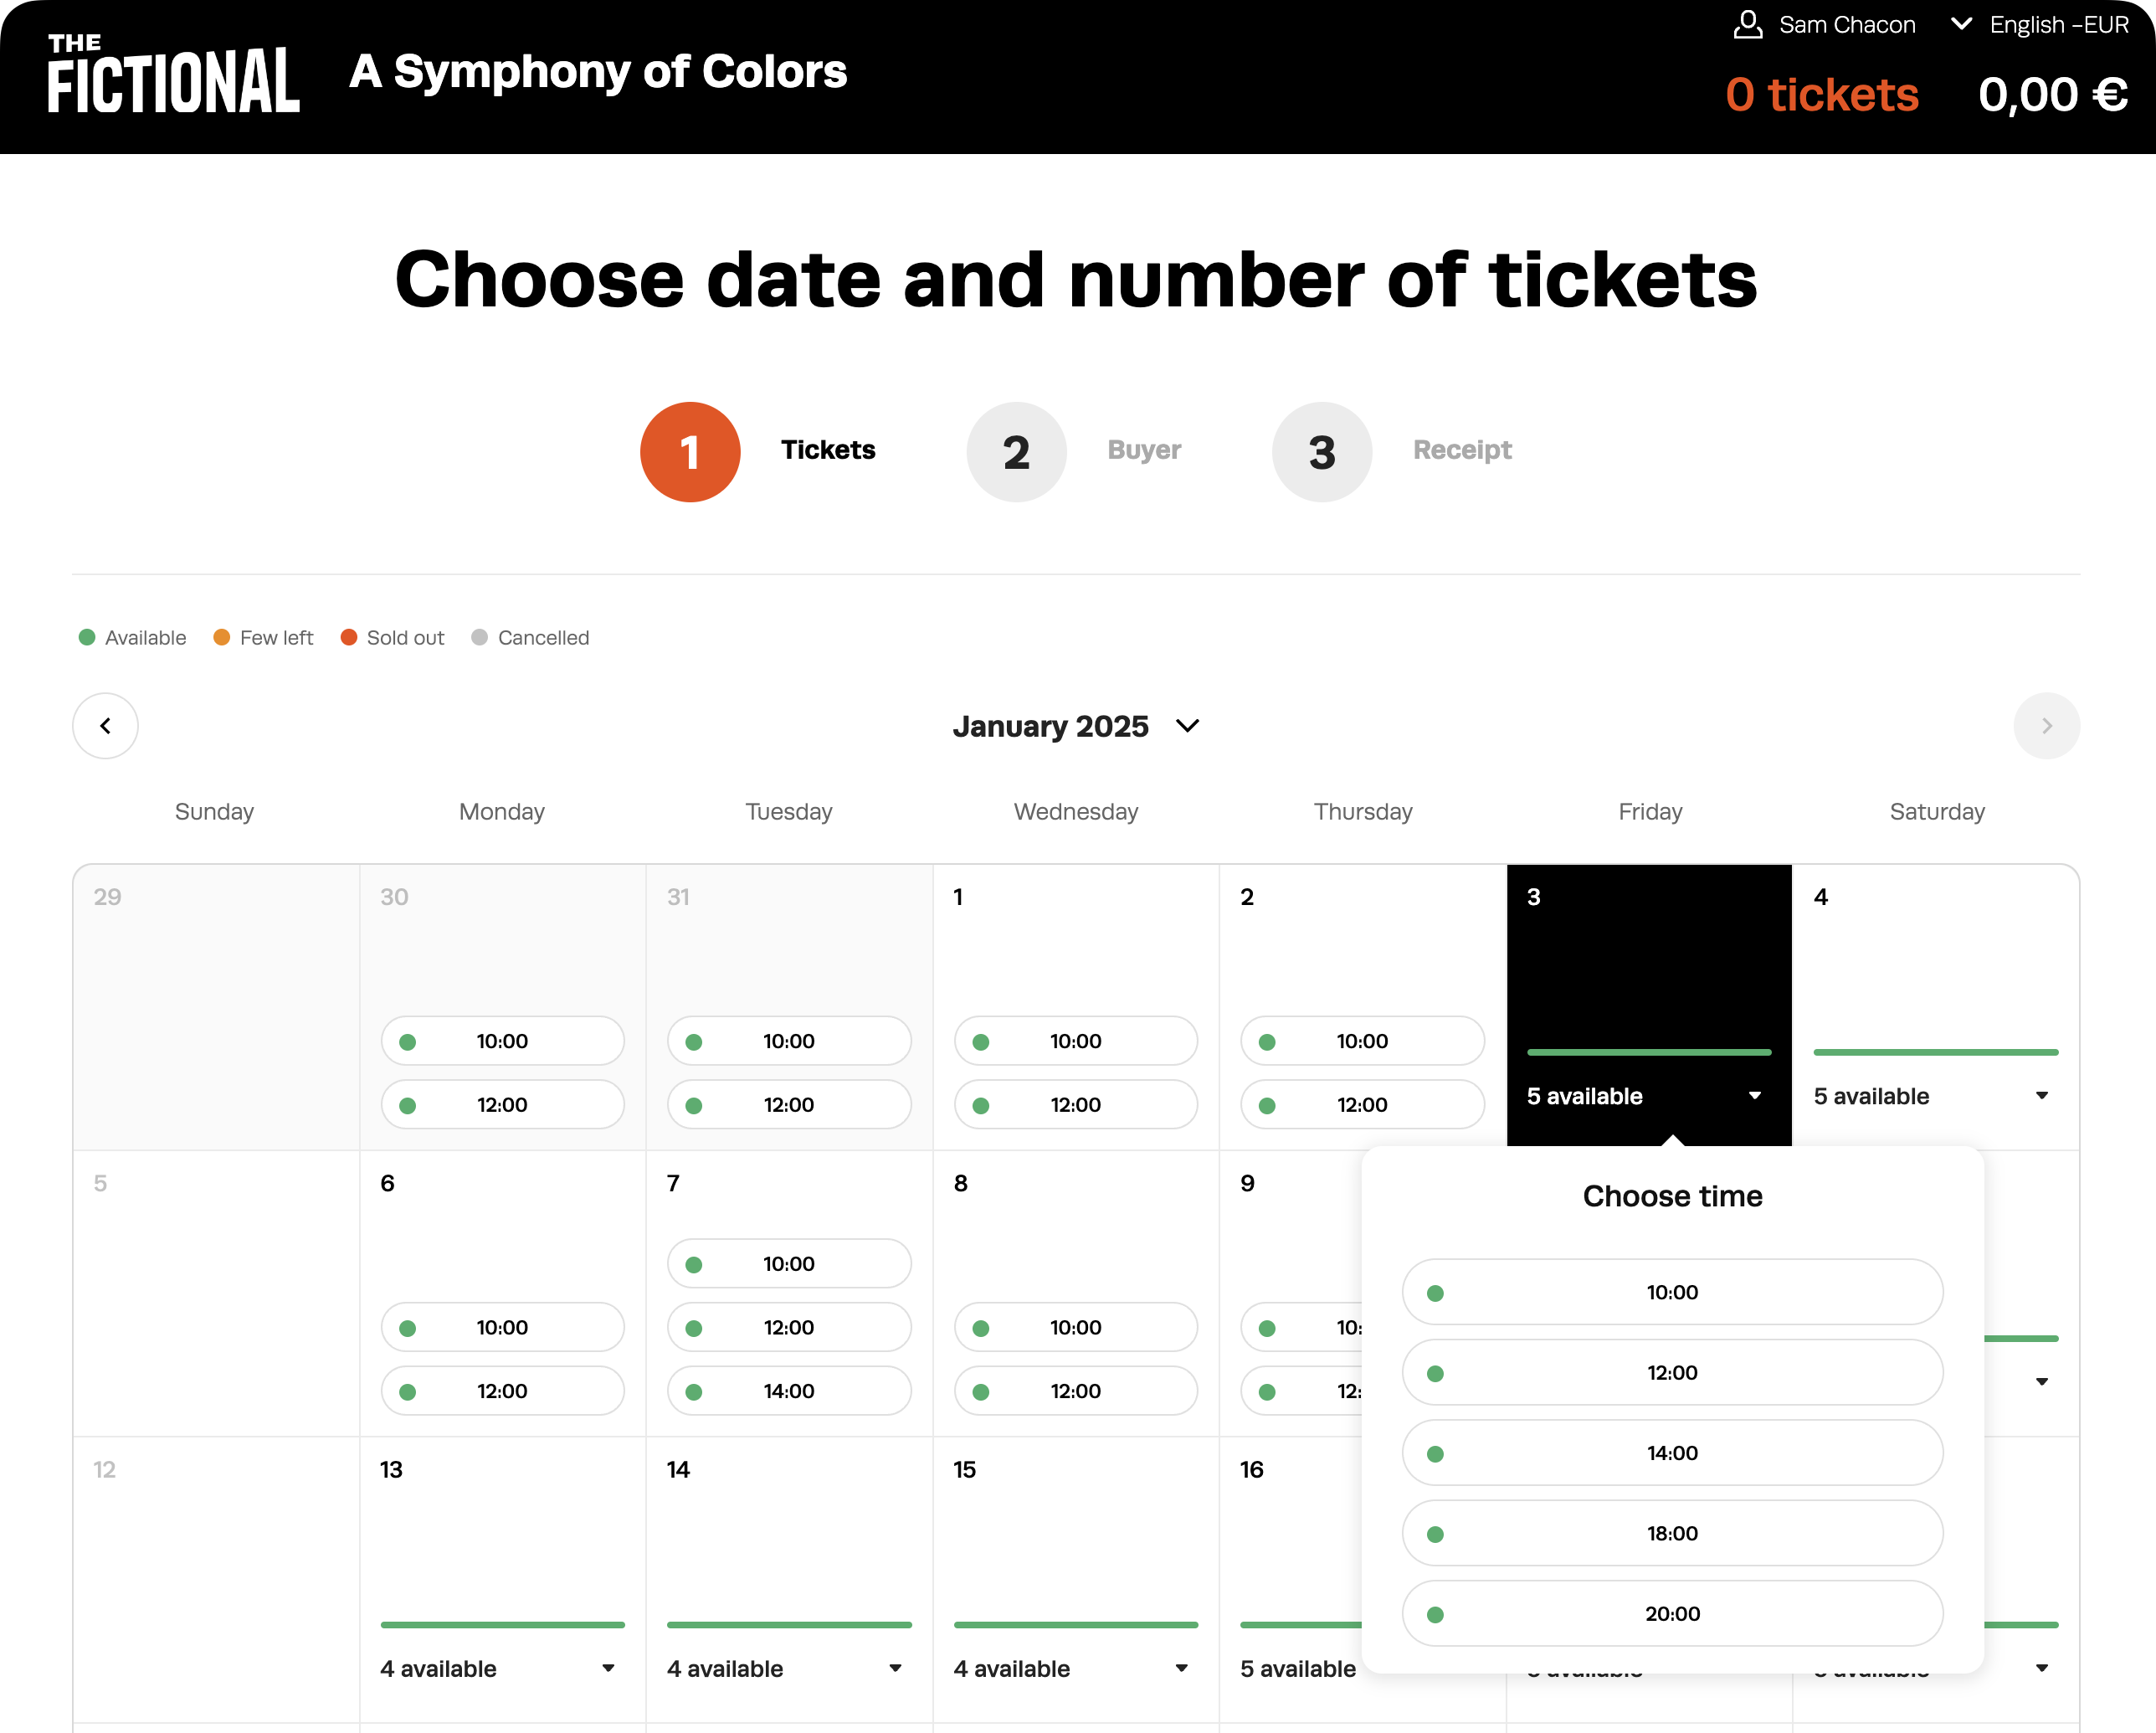Select the 12:00 slot on Wednesday 1

[x=1075, y=1104]
